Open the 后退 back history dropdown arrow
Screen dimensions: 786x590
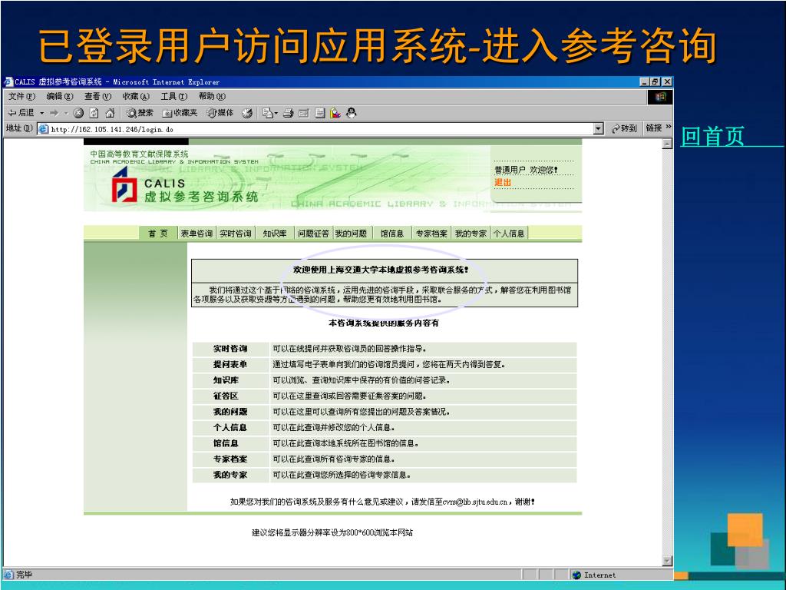[41, 113]
